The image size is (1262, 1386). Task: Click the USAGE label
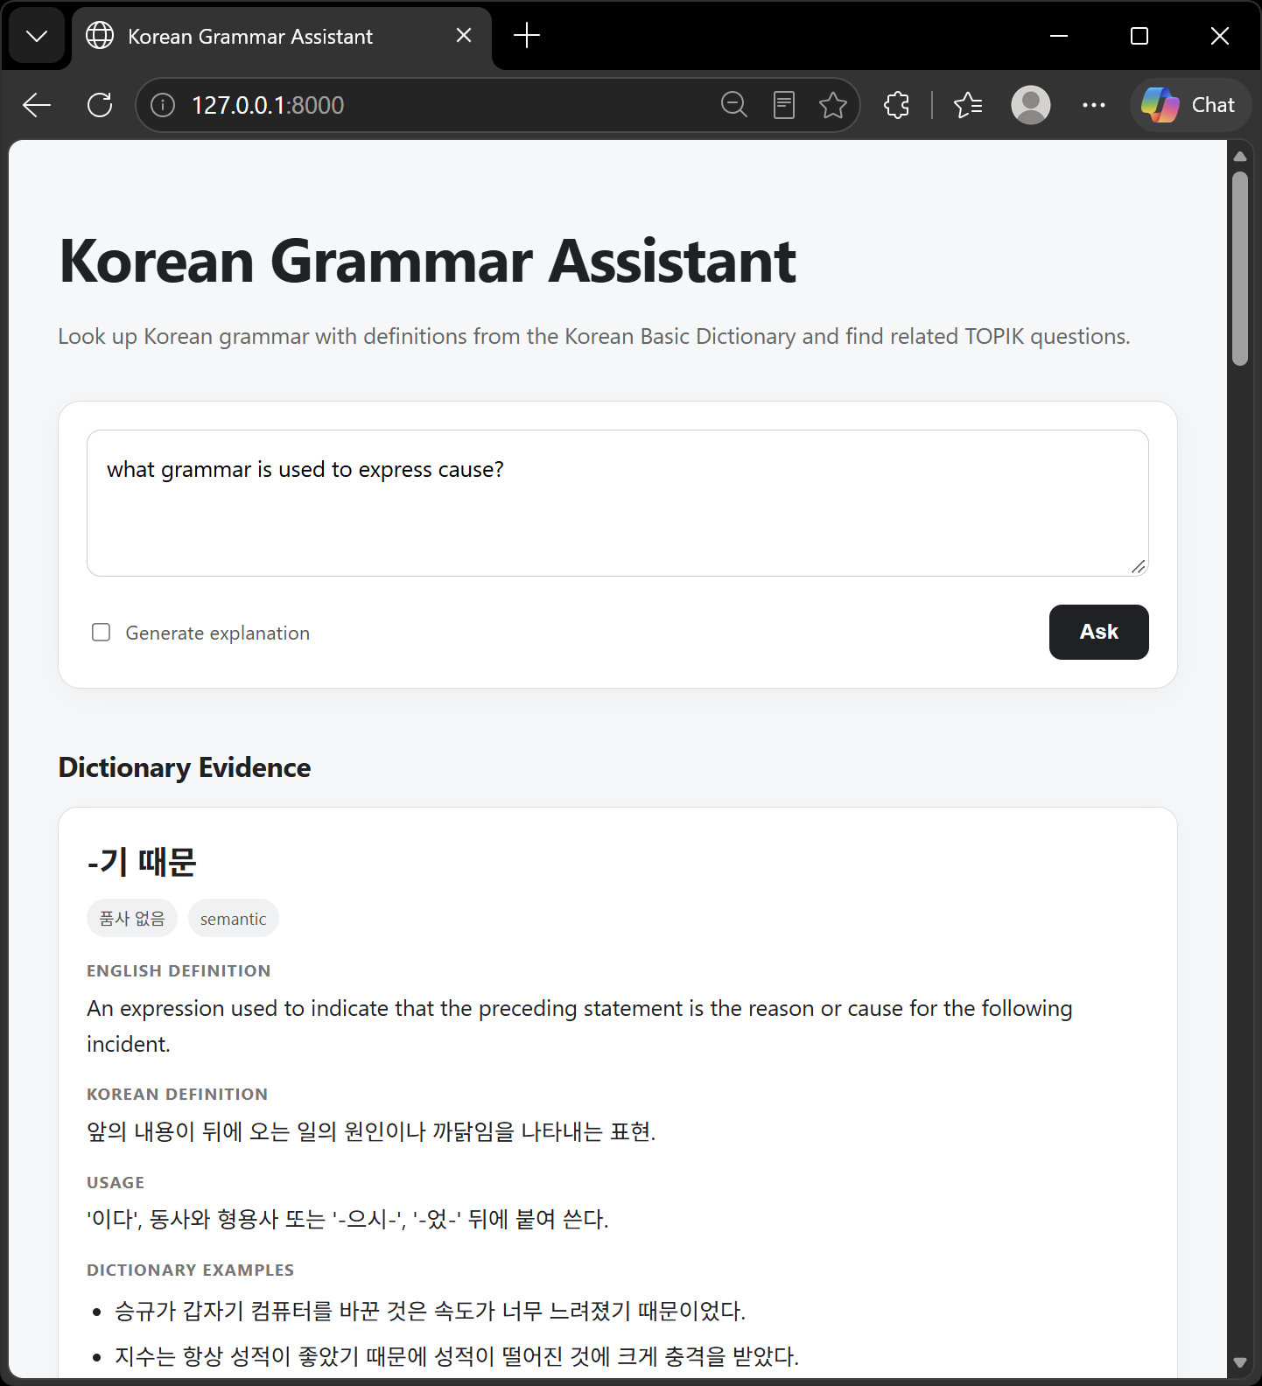116,1182
